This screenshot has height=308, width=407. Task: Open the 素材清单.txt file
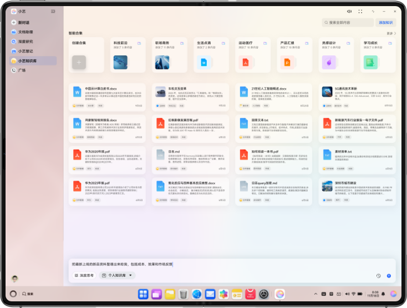pyautogui.click(x=357, y=160)
